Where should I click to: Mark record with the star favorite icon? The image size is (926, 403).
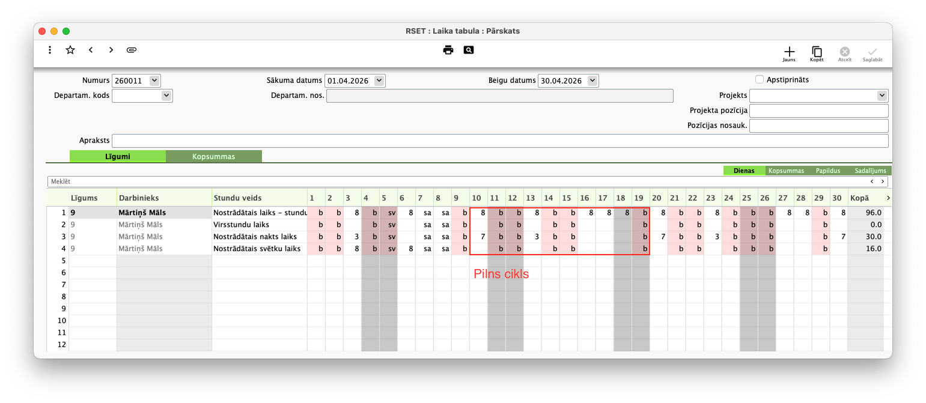(70, 50)
